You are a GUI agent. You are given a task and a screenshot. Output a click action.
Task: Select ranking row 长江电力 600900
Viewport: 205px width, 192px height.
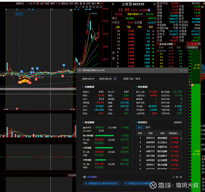click(158, 142)
